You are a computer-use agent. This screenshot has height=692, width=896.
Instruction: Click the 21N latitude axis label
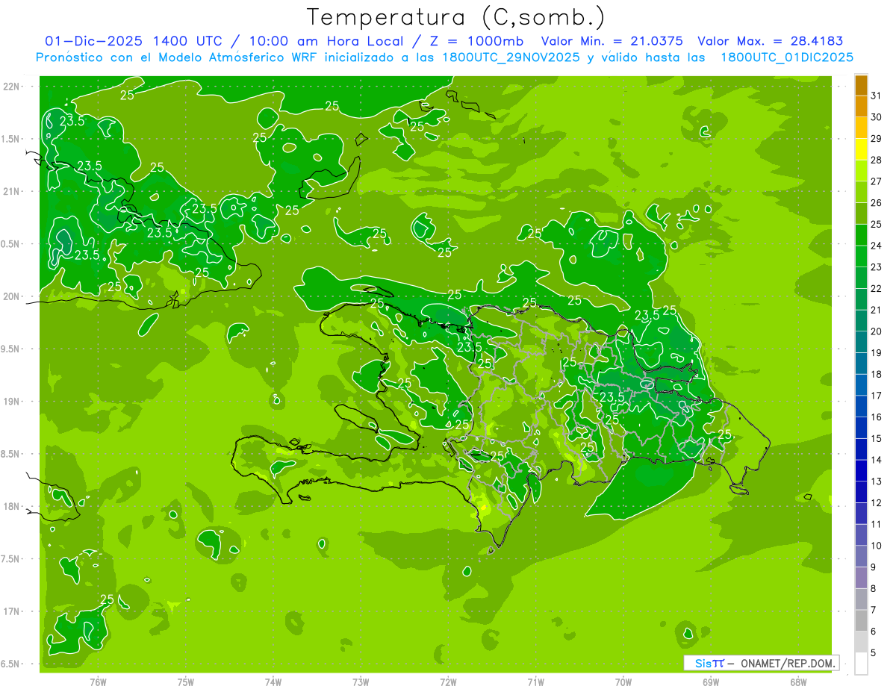pos(10,191)
